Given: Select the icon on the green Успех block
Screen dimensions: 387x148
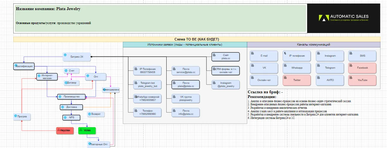Looking at the screenshot, I should pyautogui.click(x=81, y=130).
